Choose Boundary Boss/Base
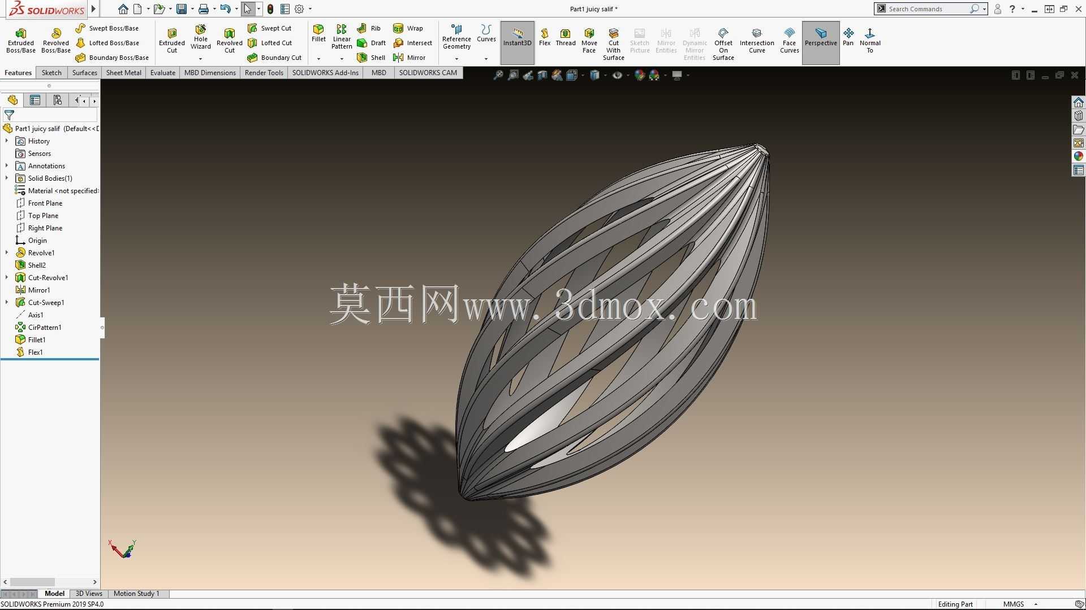Screen dimensions: 1086x610 pyautogui.click(x=112, y=58)
